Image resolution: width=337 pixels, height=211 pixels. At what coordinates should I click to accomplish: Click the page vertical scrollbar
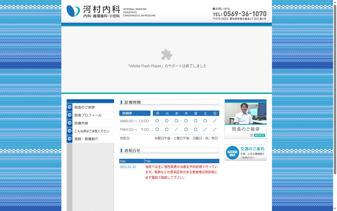pyautogui.click(x=335, y=90)
